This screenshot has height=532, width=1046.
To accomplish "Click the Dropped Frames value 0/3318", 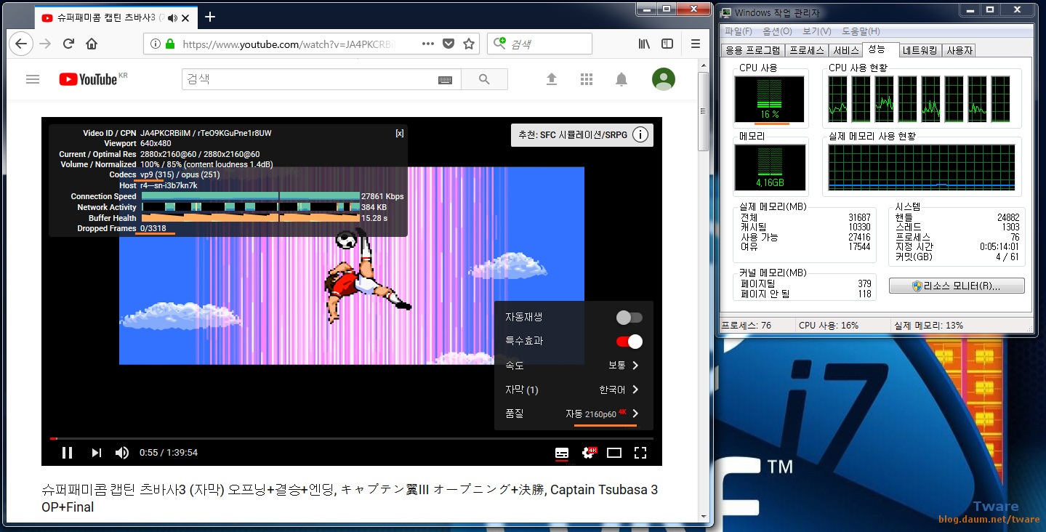I will pos(153,229).
